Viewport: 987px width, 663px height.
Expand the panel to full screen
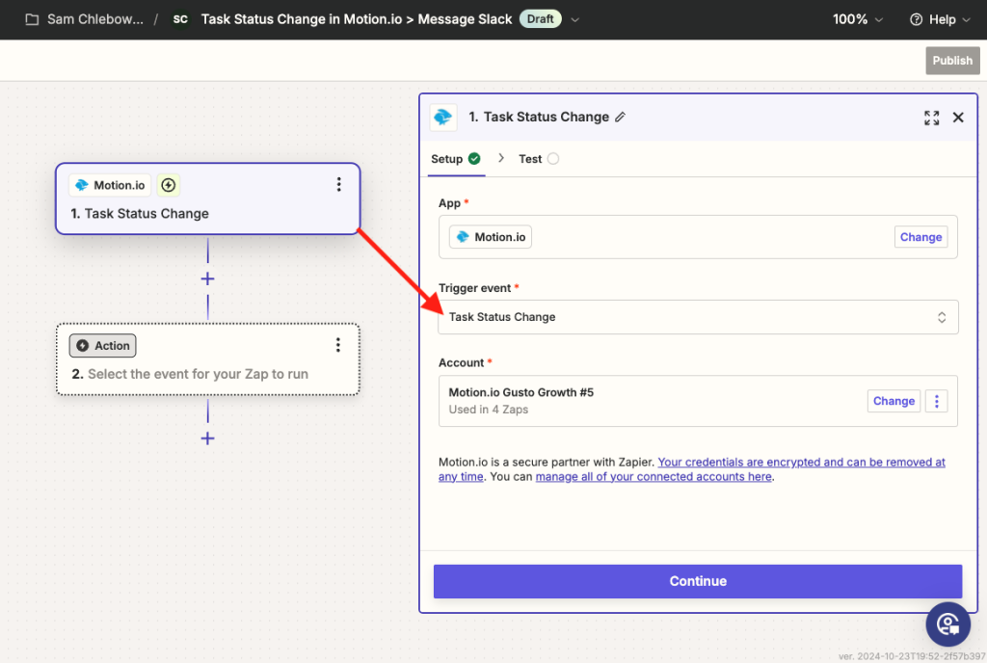click(932, 118)
